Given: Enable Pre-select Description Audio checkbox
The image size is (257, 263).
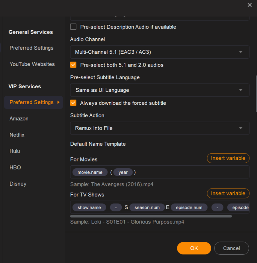Looking at the screenshot, I should [x=73, y=27].
